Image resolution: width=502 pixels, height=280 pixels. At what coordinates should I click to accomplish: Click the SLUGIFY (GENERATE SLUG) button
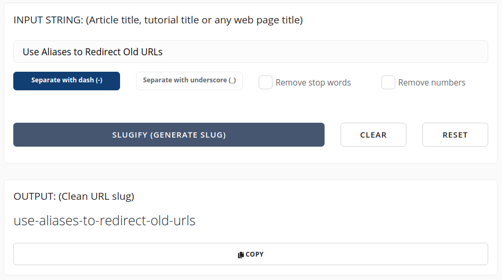click(x=169, y=134)
